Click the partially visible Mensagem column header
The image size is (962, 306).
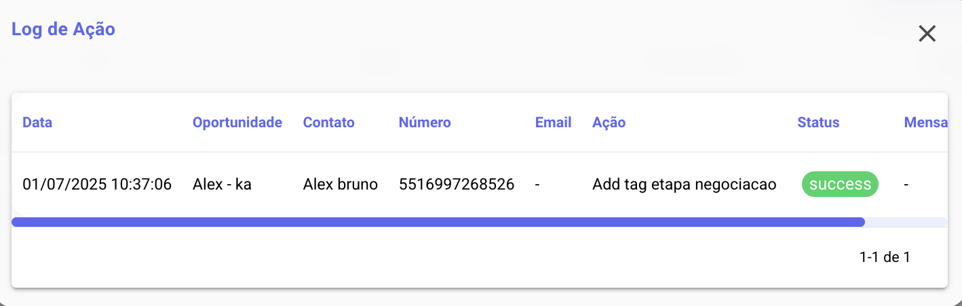pos(925,123)
